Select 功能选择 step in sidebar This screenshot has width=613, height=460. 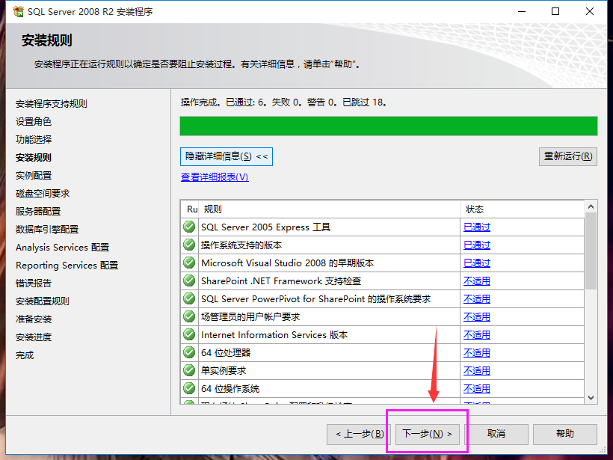click(34, 140)
